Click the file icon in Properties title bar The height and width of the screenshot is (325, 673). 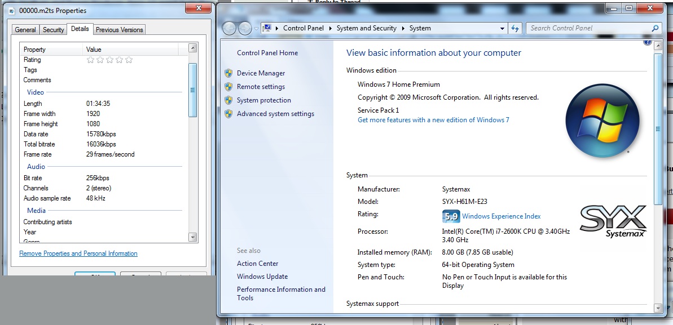(x=12, y=11)
